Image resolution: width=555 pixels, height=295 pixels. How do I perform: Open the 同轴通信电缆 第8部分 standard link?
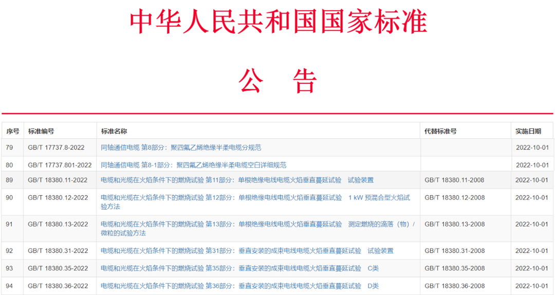point(181,147)
